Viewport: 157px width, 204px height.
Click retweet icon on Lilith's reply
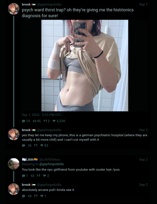coord(32,176)
